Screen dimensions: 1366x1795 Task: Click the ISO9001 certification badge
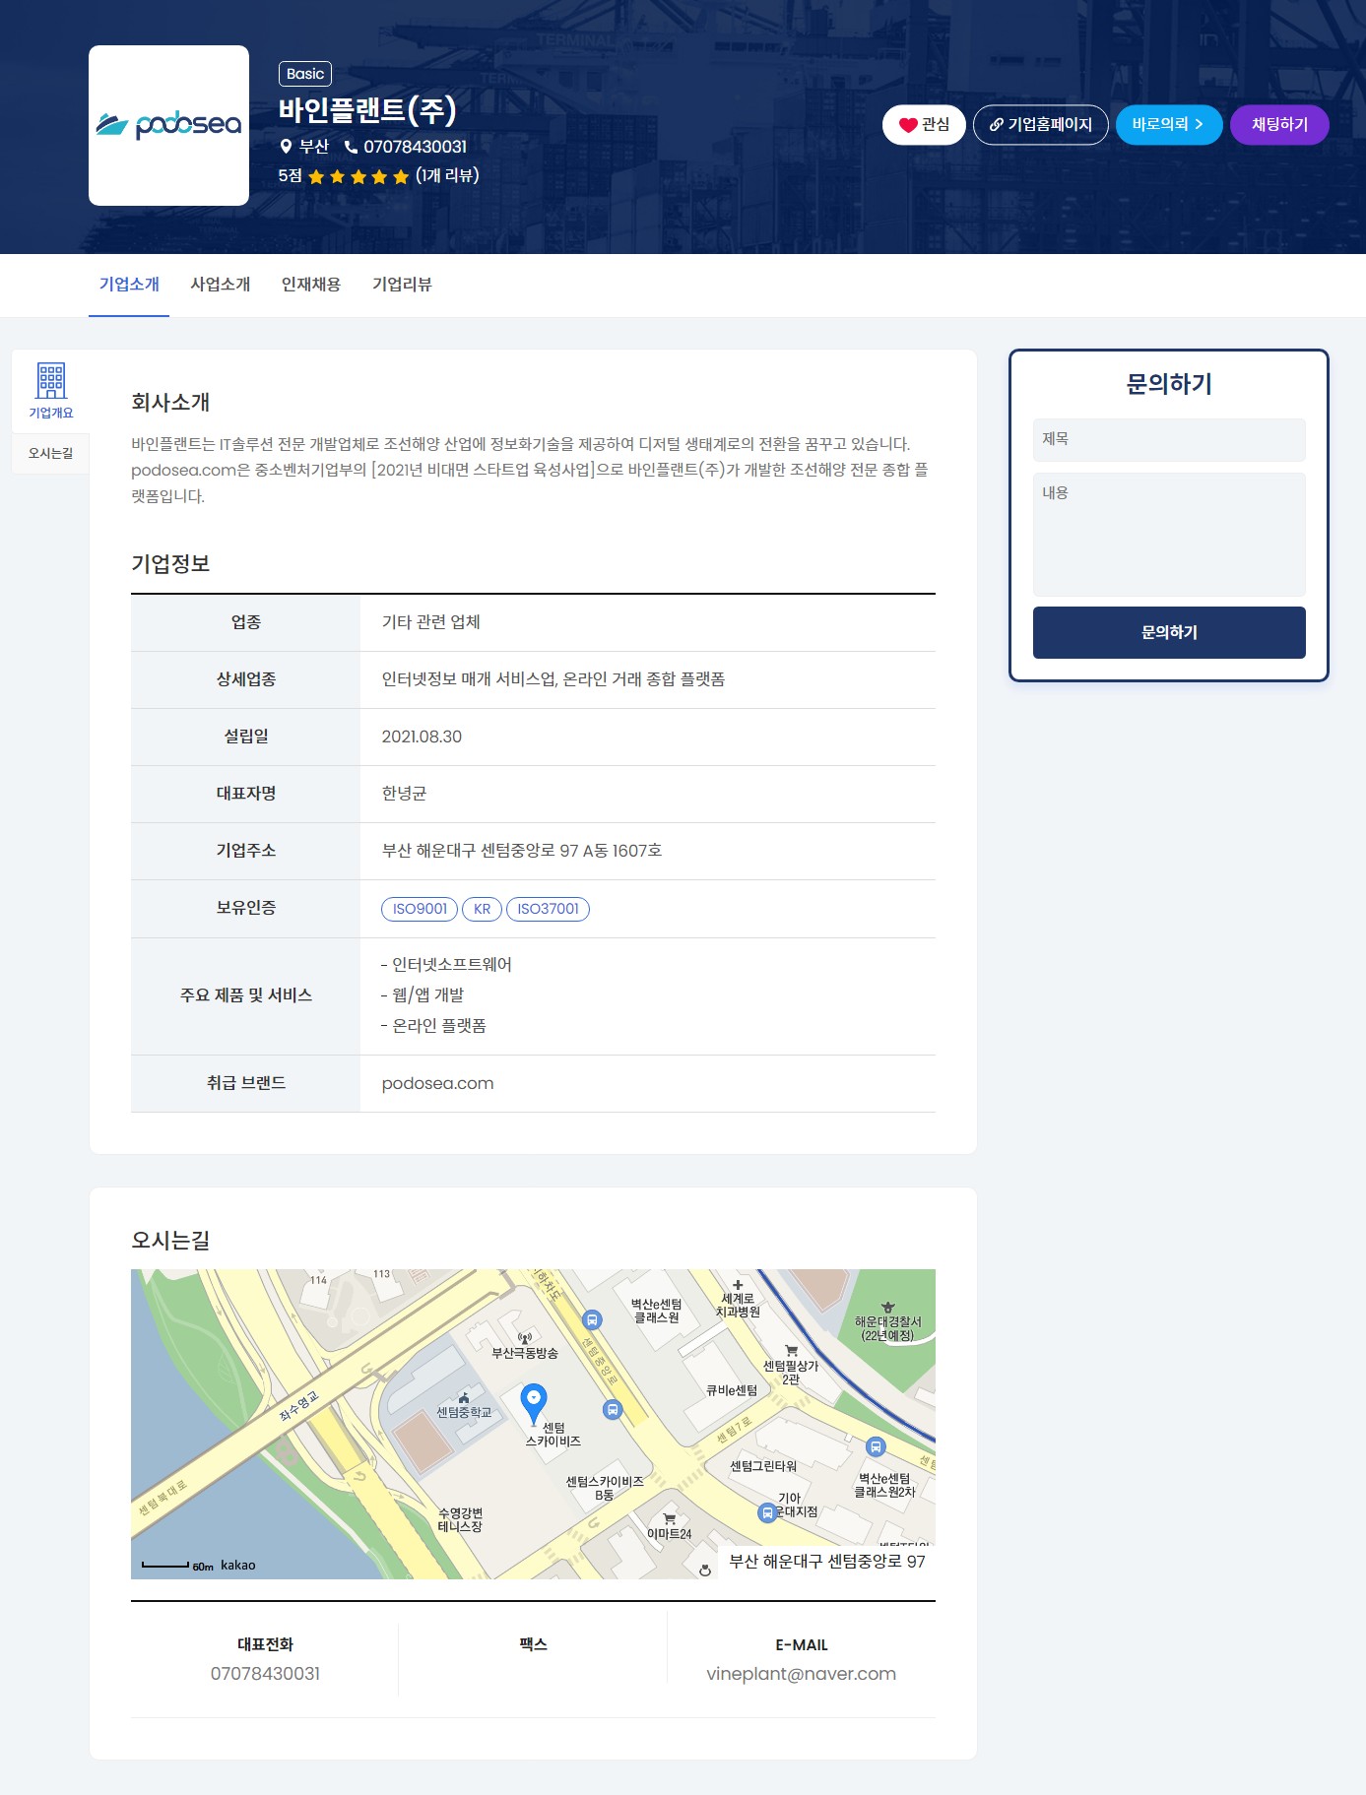click(x=420, y=909)
